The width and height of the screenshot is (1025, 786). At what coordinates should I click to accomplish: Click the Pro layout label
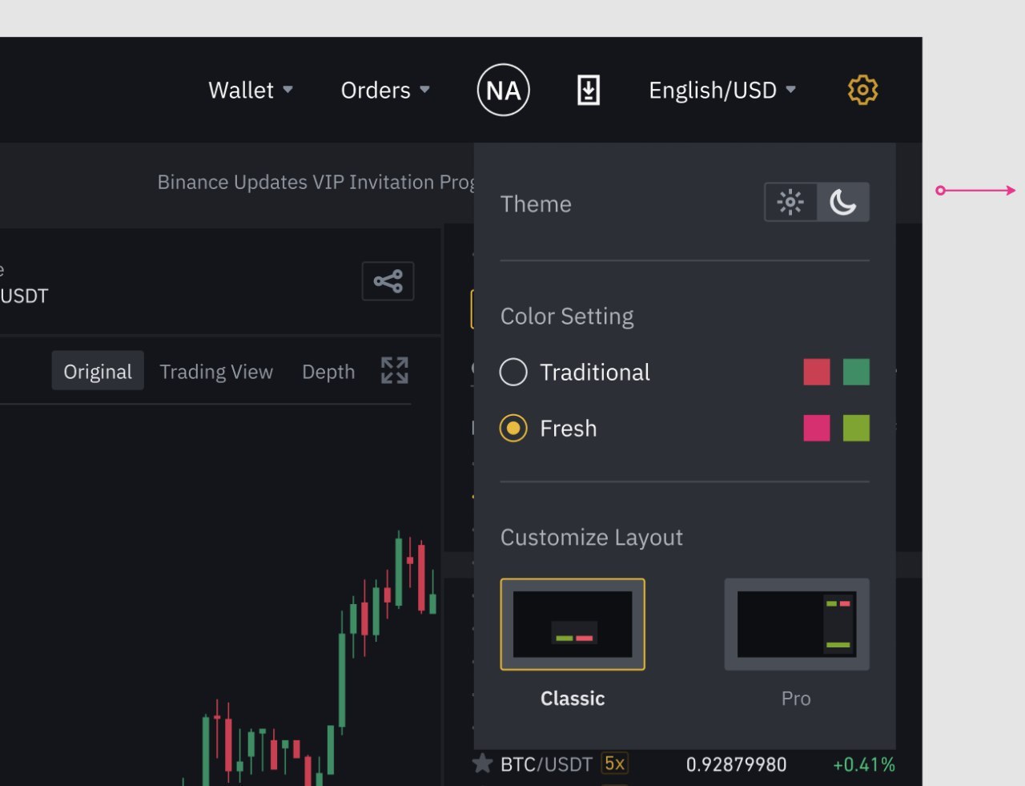796,699
